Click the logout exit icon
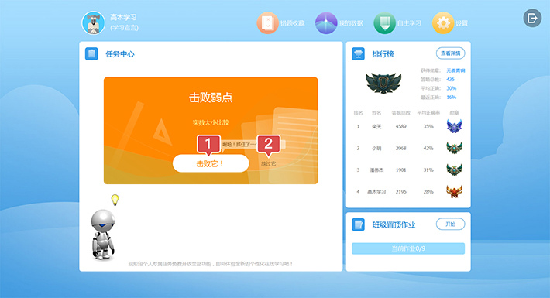 (532, 18)
